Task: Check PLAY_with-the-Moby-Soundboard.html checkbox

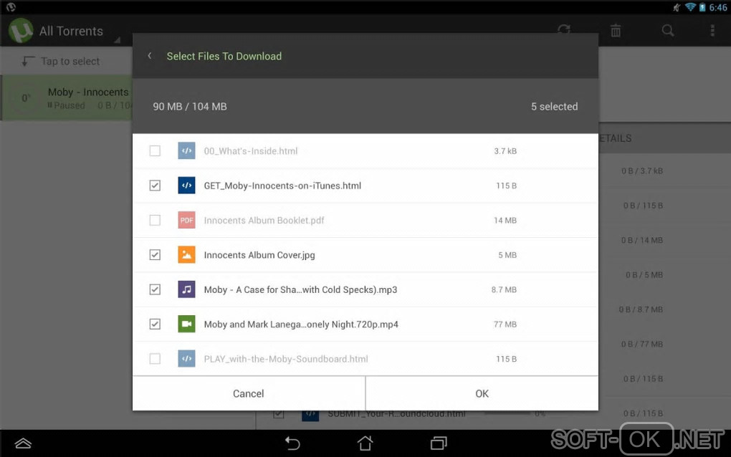Action: click(x=155, y=359)
